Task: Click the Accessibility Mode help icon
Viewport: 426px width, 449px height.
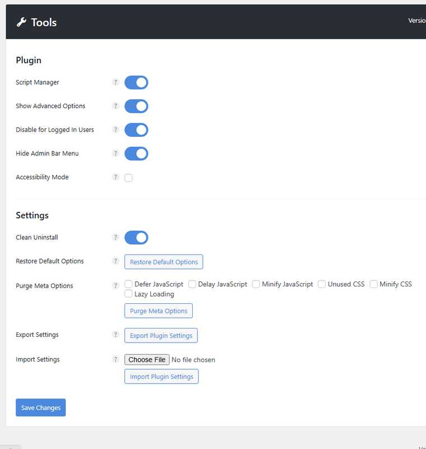Action: (115, 177)
